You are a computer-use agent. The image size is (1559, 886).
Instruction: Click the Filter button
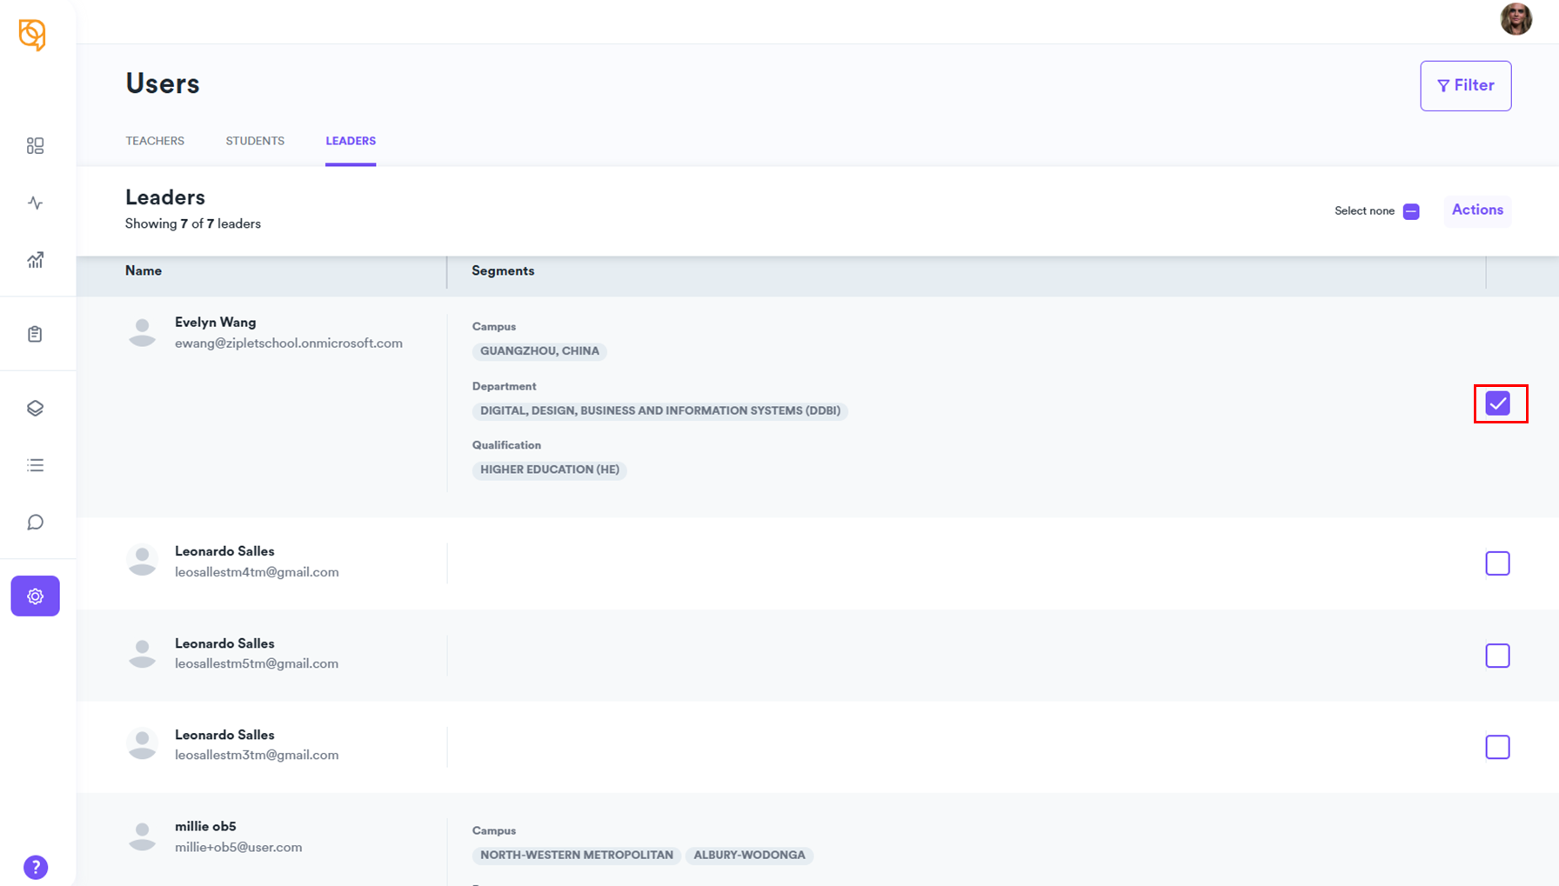coord(1465,85)
